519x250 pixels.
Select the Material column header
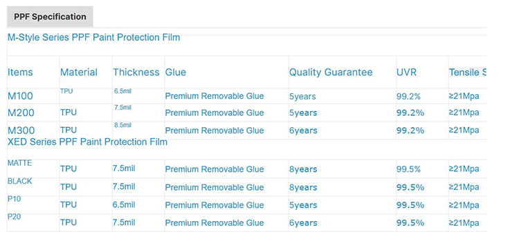pyautogui.click(x=79, y=73)
